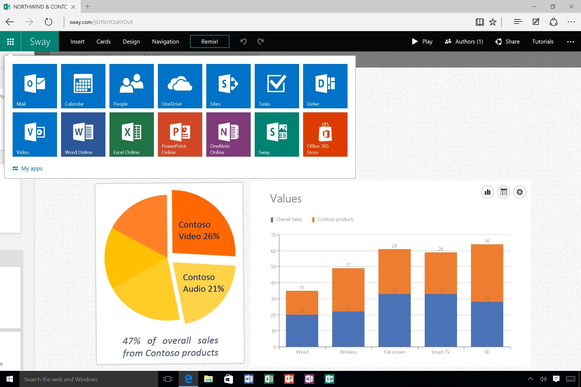
Task: Open the Mail app tile
Action: [35, 86]
